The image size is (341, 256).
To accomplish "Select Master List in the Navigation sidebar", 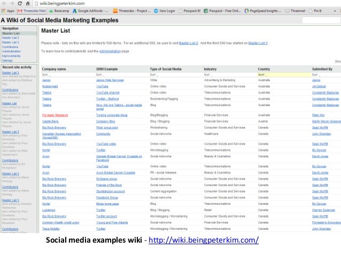I will (11, 33).
